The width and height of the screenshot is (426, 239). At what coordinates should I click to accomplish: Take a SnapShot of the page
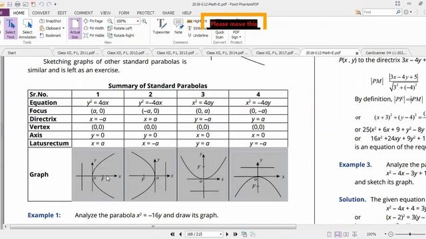point(51,21)
